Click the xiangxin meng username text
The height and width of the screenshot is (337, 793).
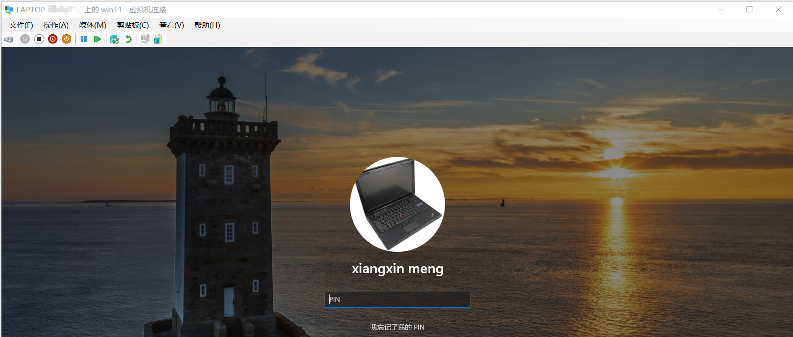[x=397, y=269]
